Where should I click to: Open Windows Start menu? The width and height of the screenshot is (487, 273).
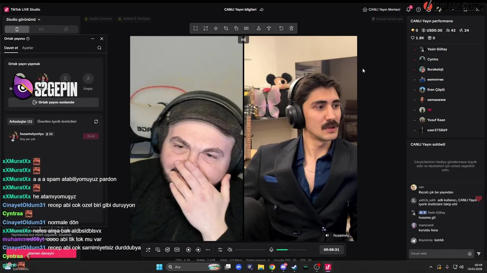pos(159,267)
